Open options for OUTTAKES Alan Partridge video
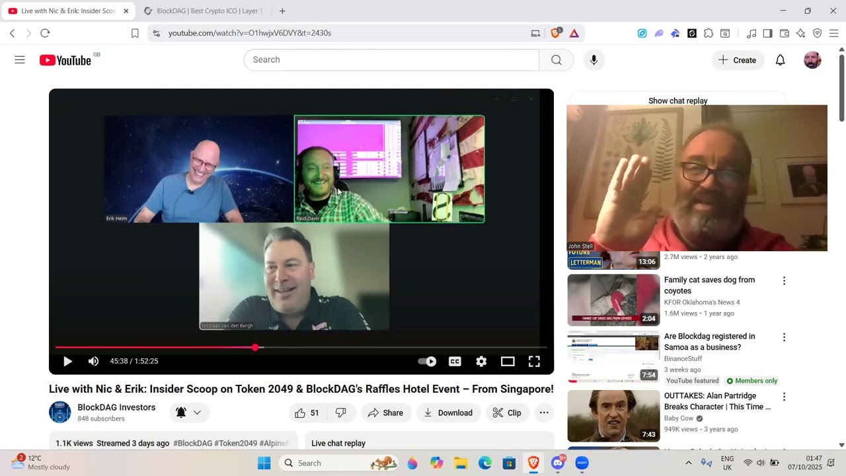Screen dimensions: 846x476 [785, 397]
